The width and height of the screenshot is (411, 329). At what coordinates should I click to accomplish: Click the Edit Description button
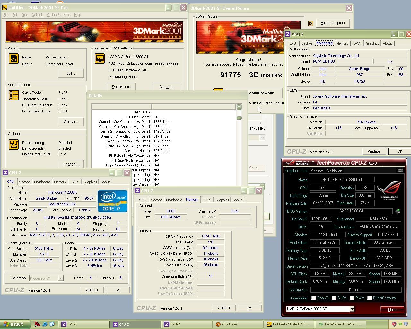point(332,23)
